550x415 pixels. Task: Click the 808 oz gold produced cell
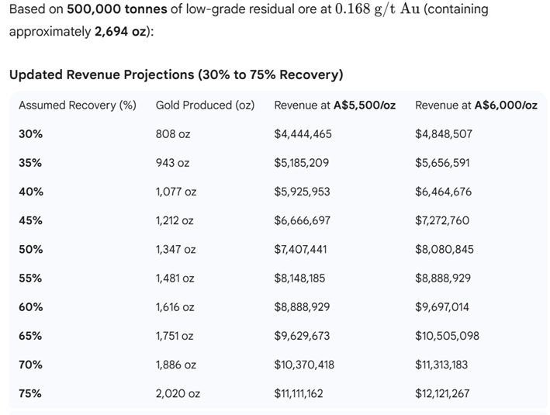173,134
